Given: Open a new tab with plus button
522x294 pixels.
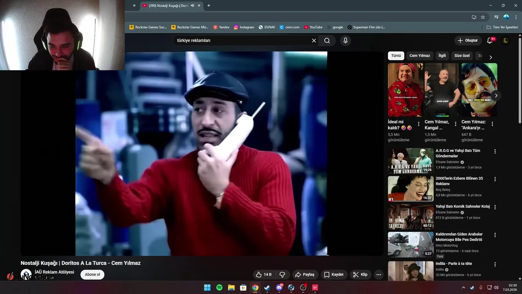Looking at the screenshot, I should pyautogui.click(x=209, y=6).
